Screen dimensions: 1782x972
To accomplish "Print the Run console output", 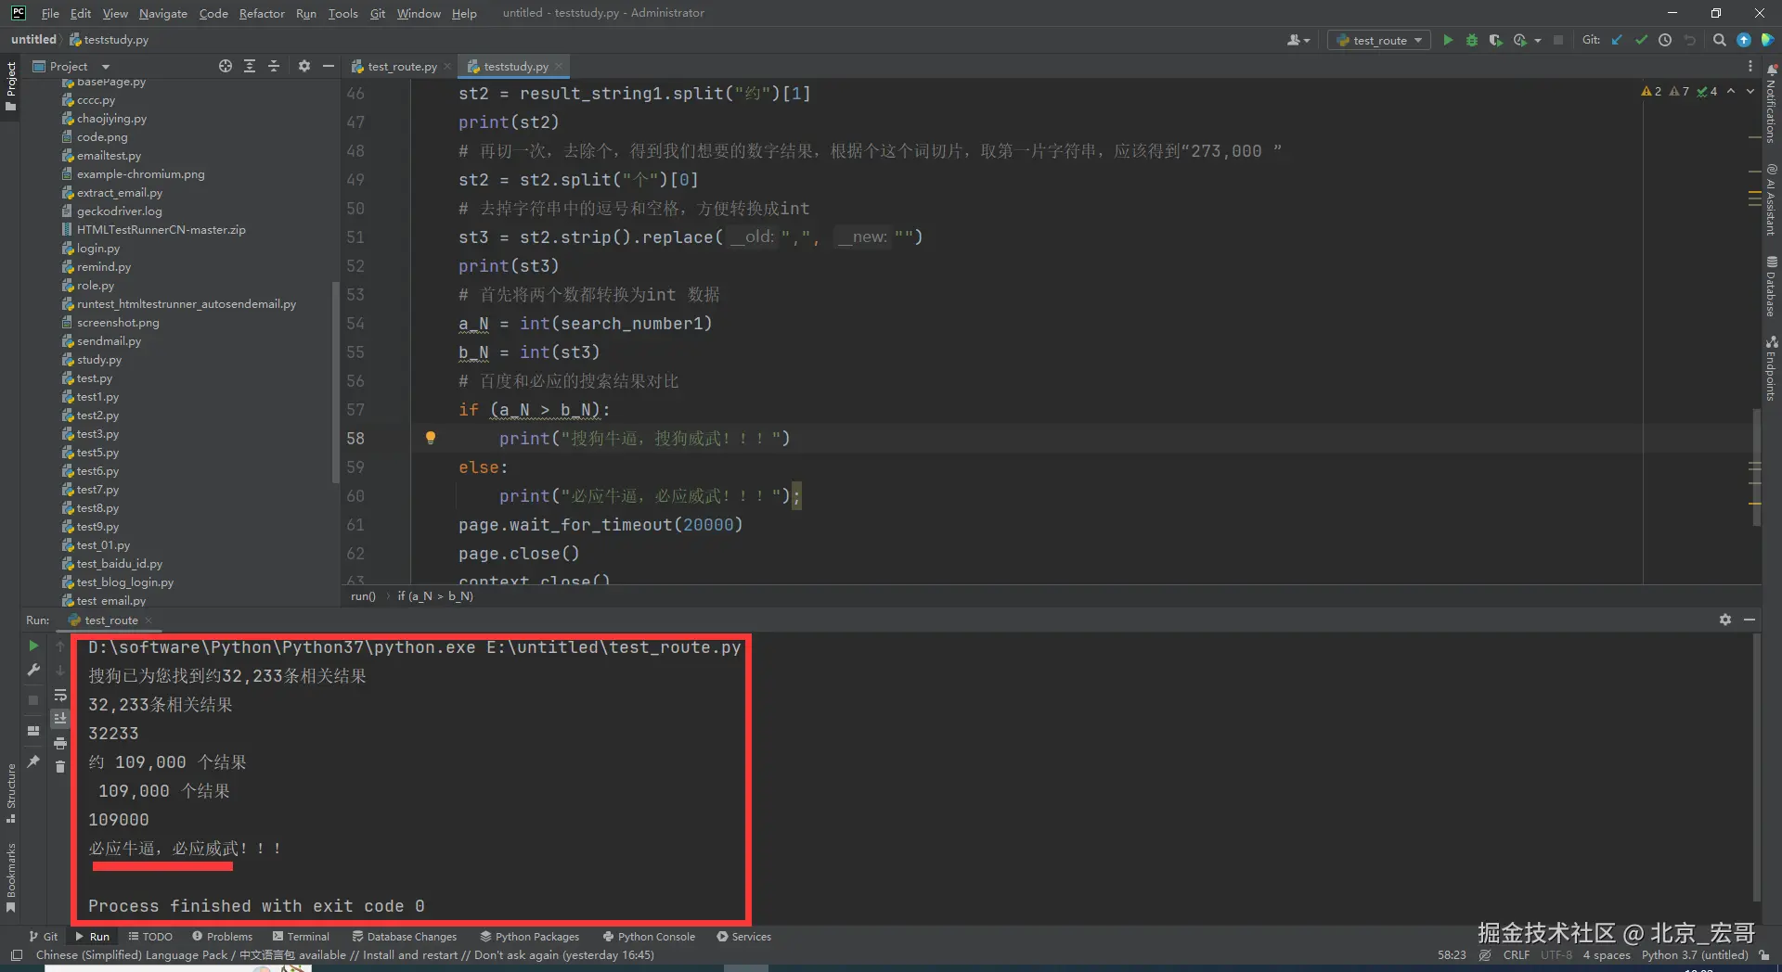I will [60, 743].
